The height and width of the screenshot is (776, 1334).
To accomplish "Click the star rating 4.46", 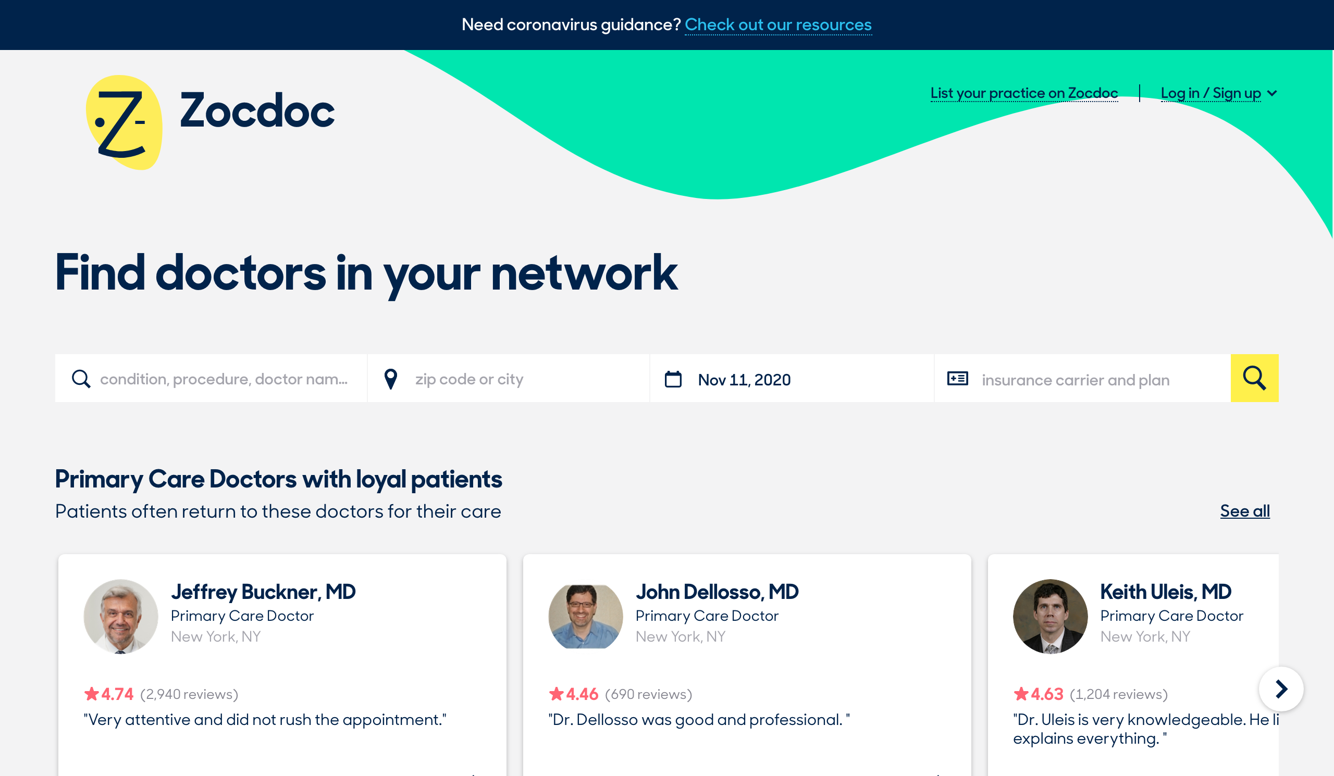I will coord(574,694).
